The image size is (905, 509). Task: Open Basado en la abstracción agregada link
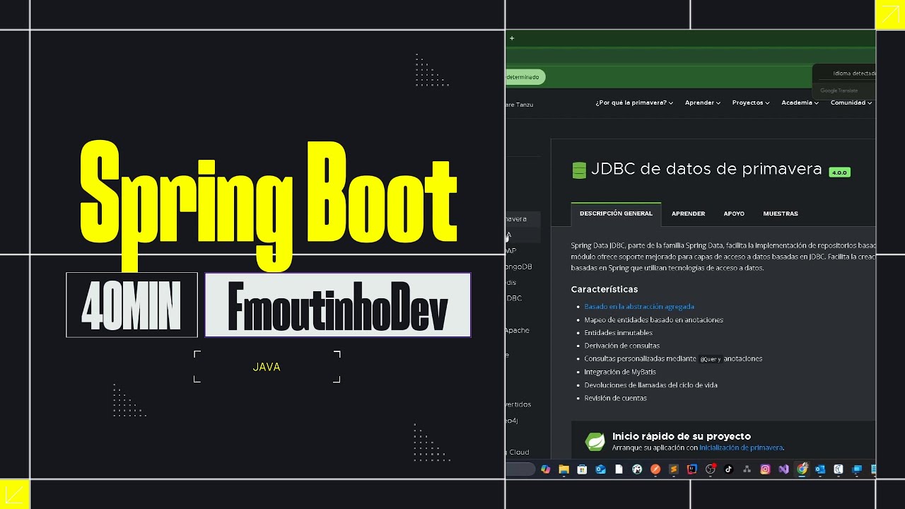(639, 307)
